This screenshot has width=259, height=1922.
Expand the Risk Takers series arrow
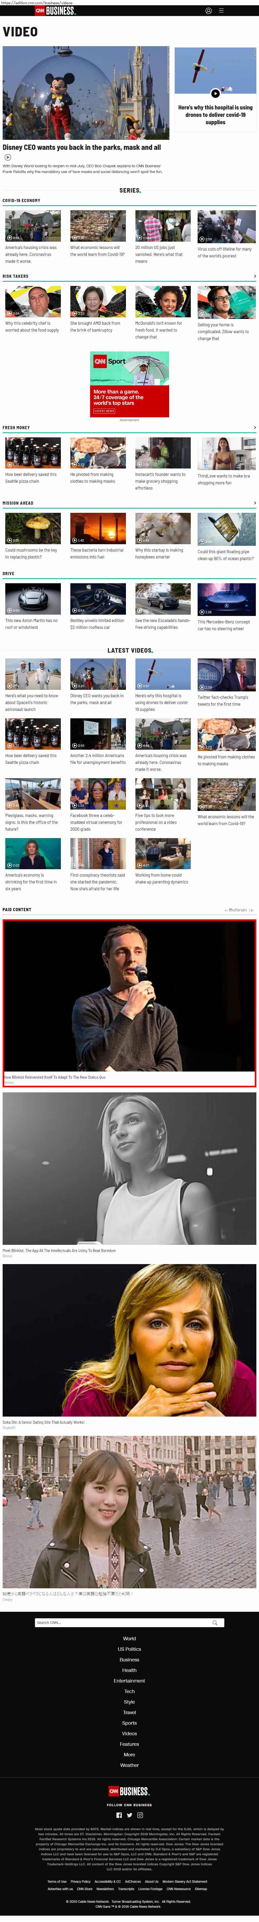255,276
